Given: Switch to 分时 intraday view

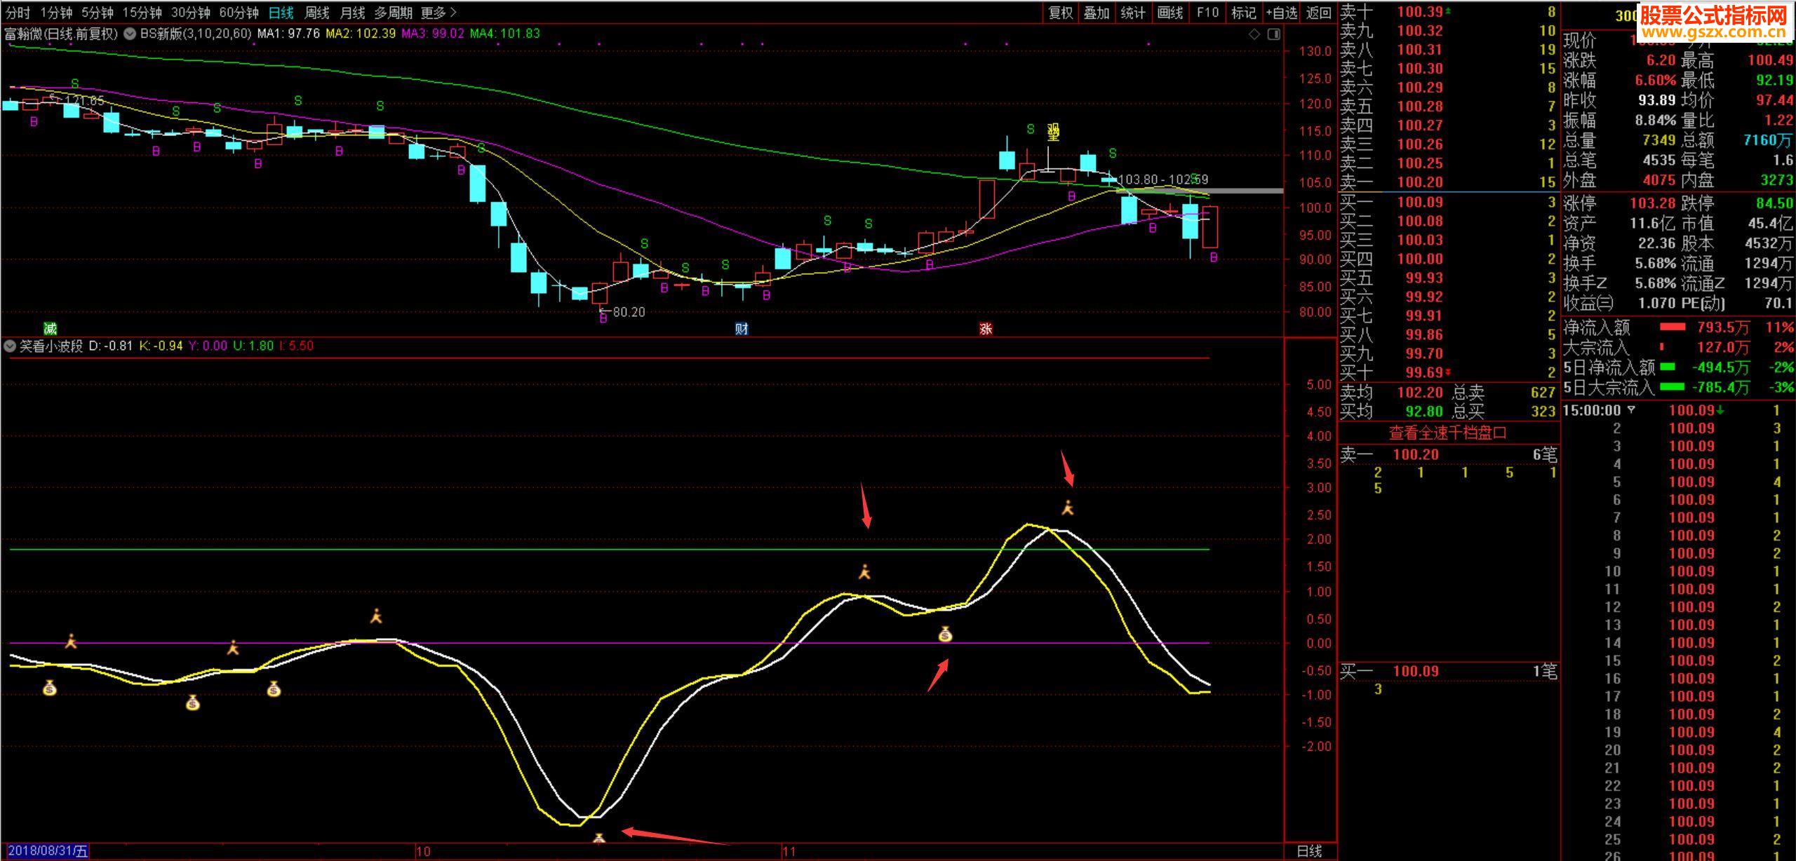Looking at the screenshot, I should point(18,13).
